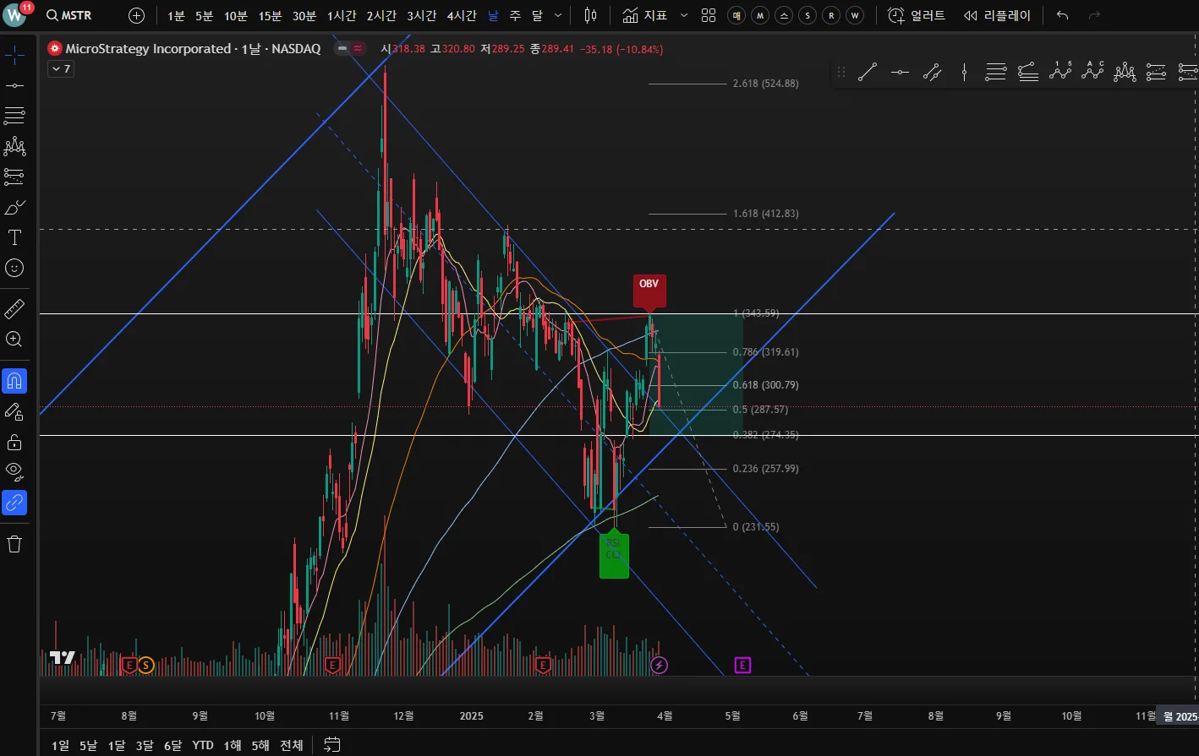Remove drawings with the trash icon

[x=14, y=544]
